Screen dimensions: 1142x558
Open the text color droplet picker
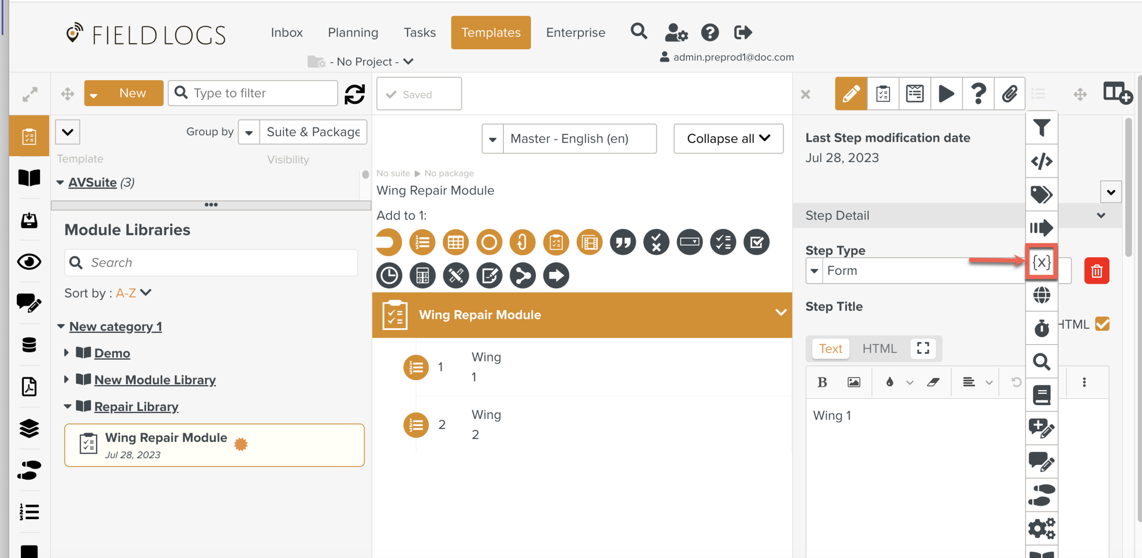[x=889, y=382]
